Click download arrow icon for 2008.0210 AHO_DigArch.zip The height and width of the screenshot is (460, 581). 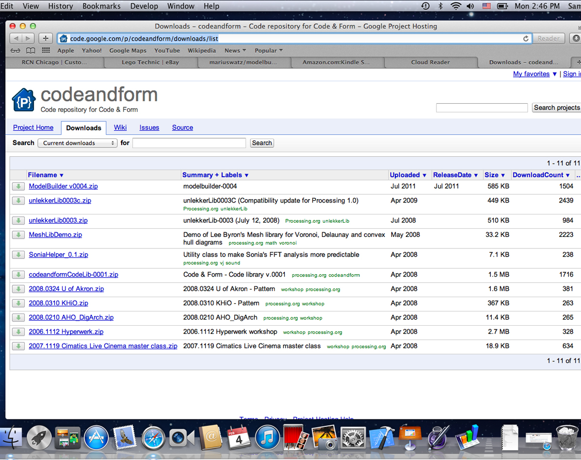click(x=18, y=318)
